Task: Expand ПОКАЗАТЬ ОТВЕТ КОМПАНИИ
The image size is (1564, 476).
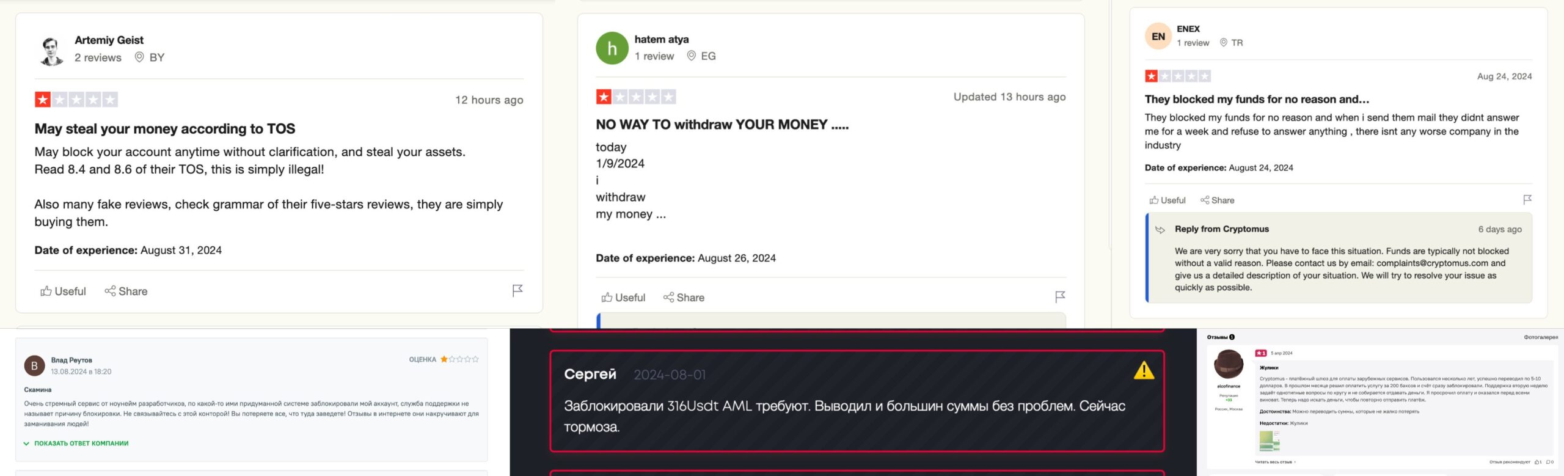Action: click(76, 444)
